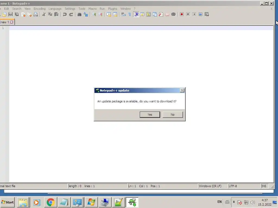
Task: Click the Close All toolbar icon
Action: (x=29, y=14)
